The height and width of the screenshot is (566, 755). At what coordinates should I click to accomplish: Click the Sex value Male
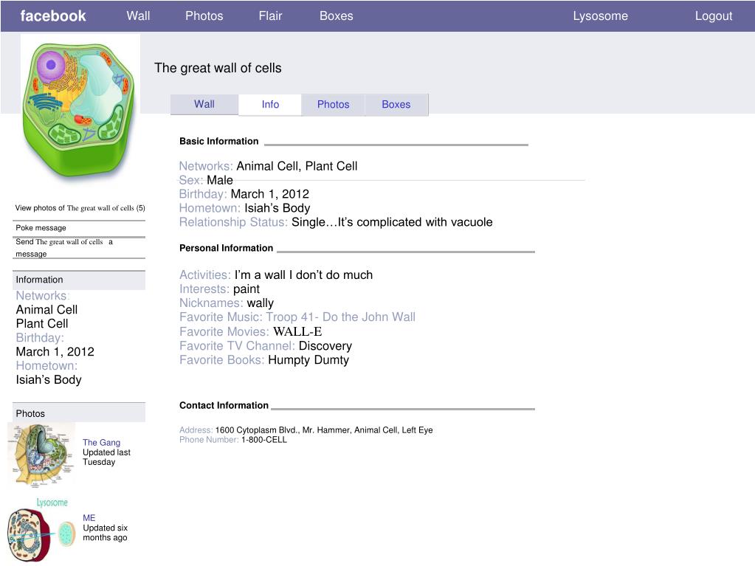(220, 180)
